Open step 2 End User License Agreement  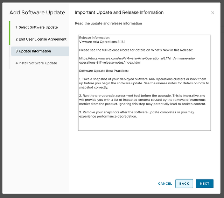(x=41, y=39)
